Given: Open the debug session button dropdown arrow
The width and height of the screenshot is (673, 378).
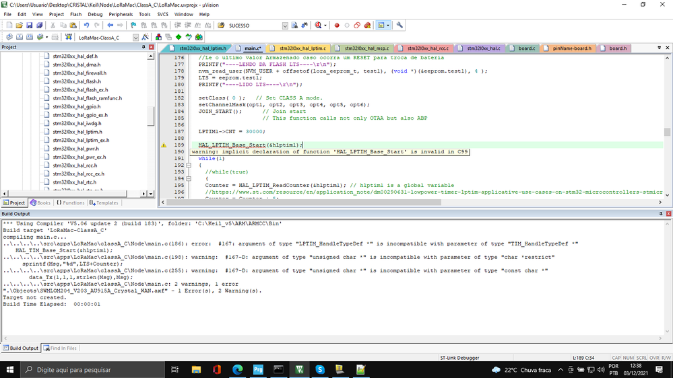Looking at the screenshot, I should pos(325,26).
